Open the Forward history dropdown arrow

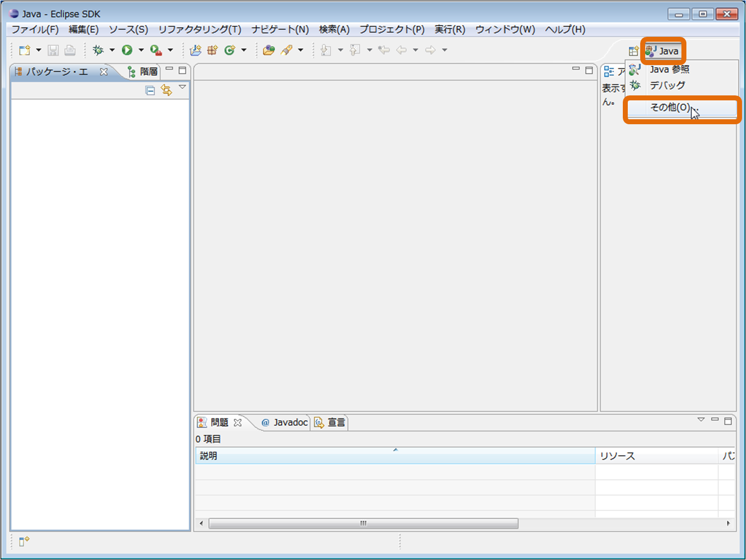click(445, 50)
